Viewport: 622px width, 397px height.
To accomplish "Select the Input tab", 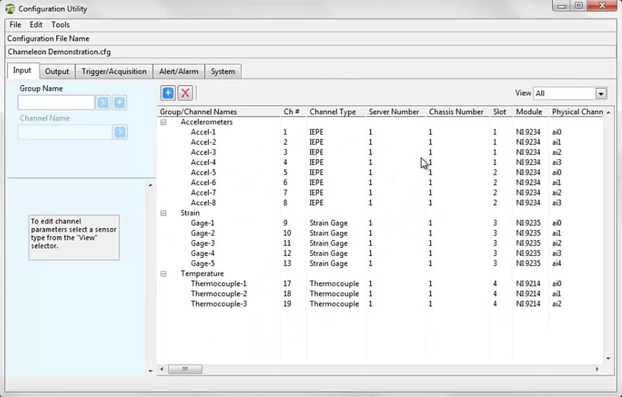I will click(22, 71).
